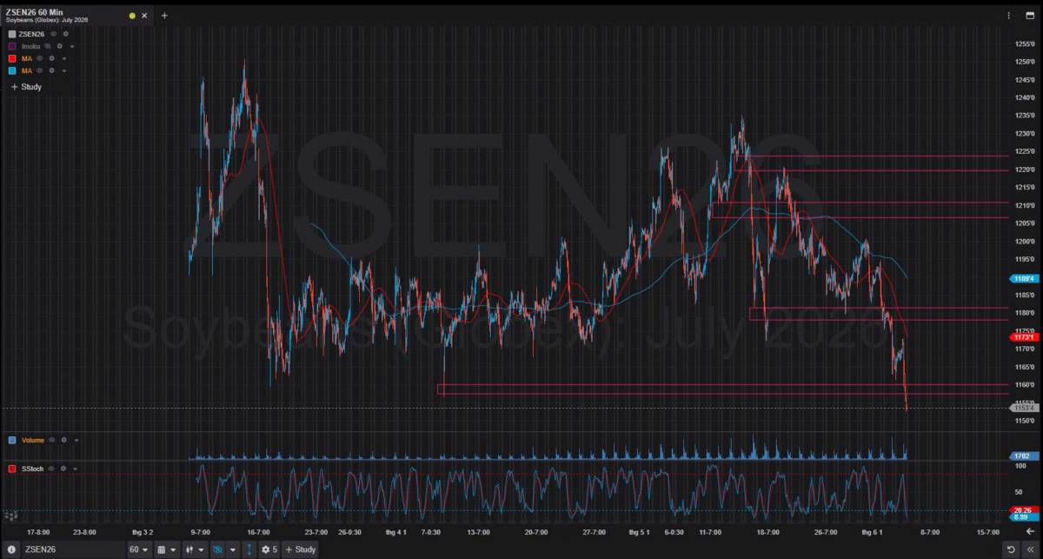
Task: Click the Volume blue color swatch
Action: tap(12, 441)
